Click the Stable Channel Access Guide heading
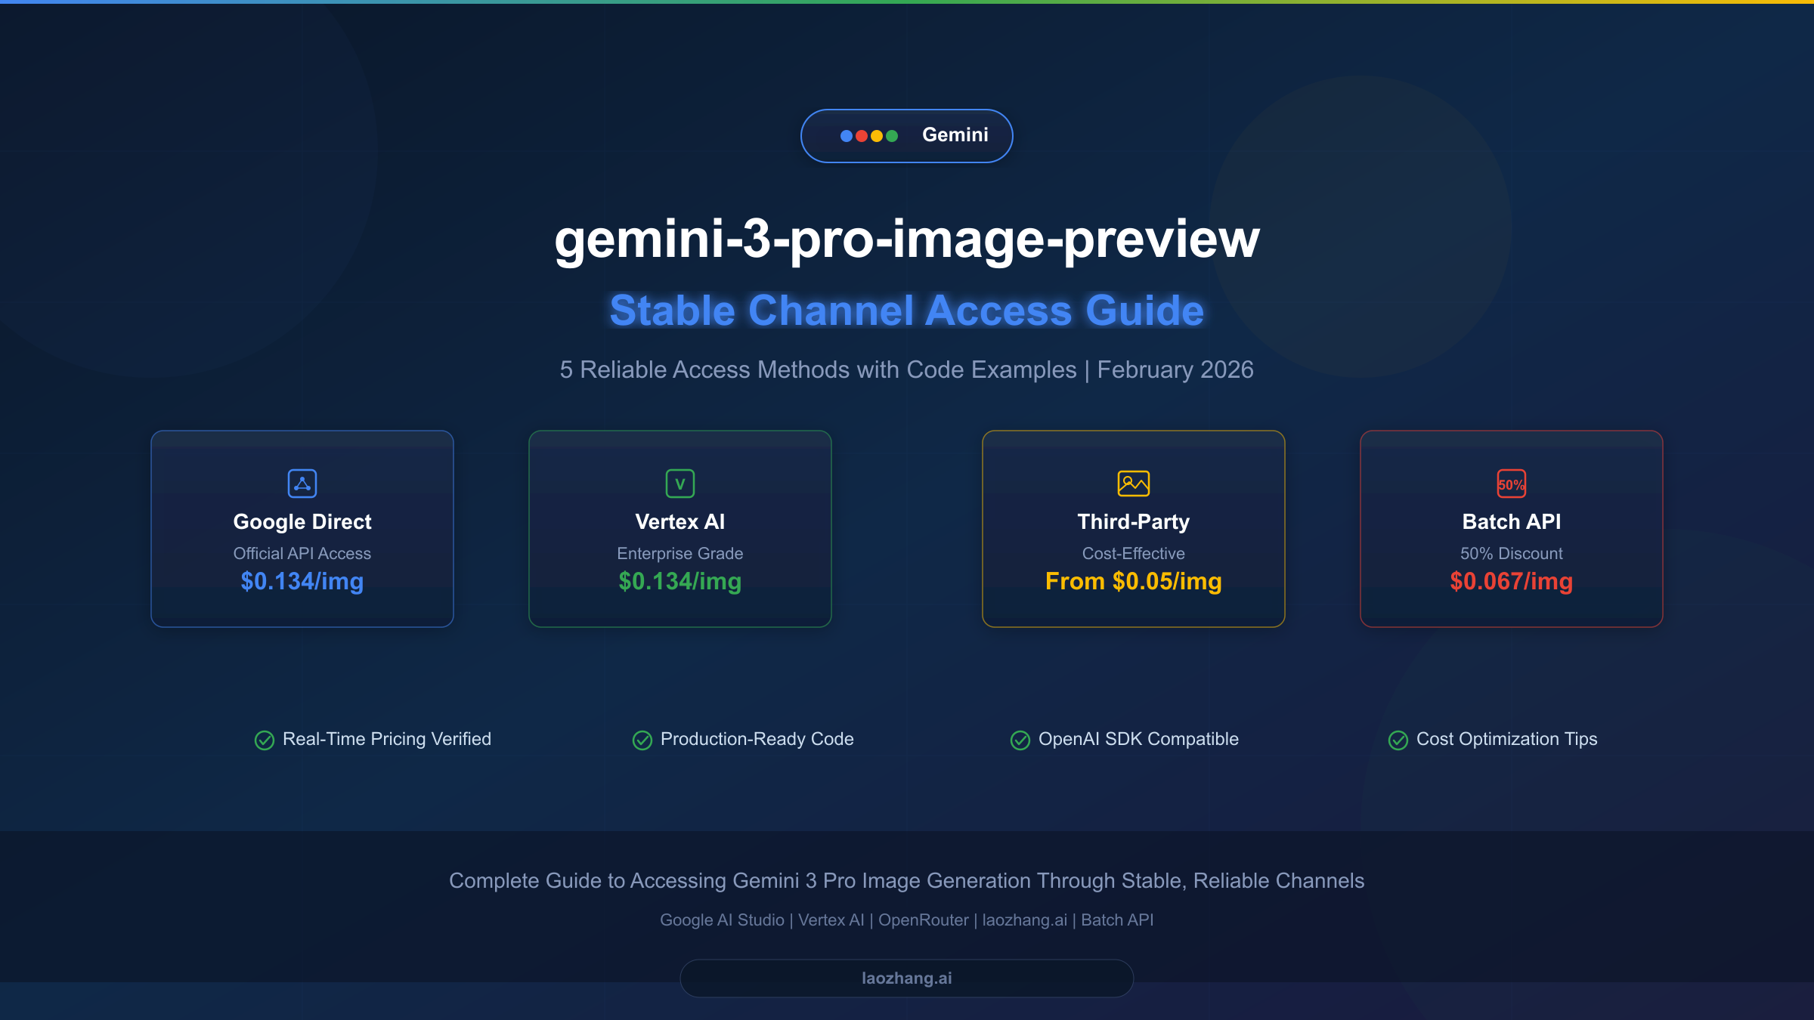The height and width of the screenshot is (1020, 1814). click(907, 310)
